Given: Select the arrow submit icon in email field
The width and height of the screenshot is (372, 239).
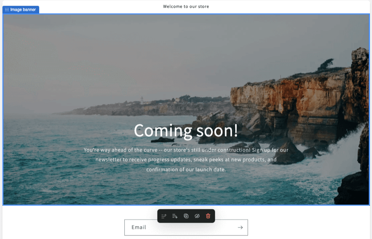Looking at the screenshot, I should (240, 227).
